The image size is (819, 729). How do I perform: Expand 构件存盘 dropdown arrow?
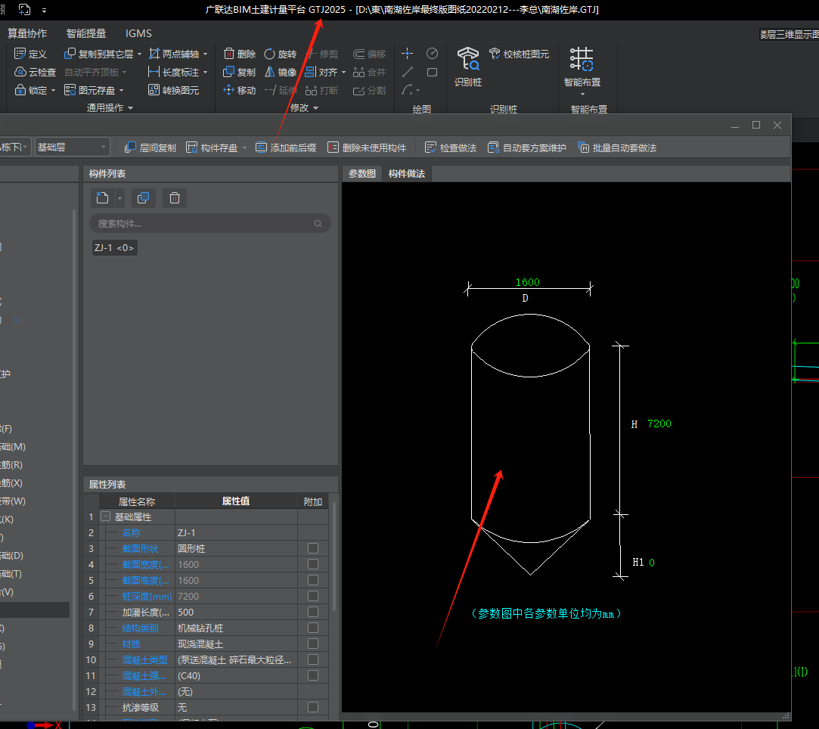(x=244, y=147)
